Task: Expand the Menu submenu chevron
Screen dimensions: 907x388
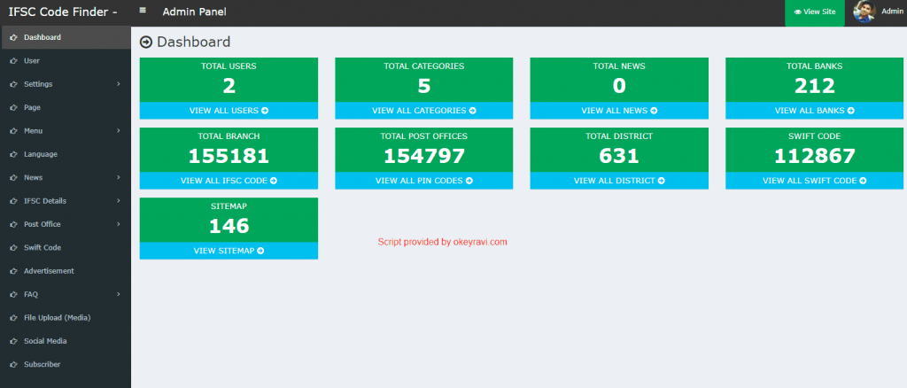Action: 119,131
